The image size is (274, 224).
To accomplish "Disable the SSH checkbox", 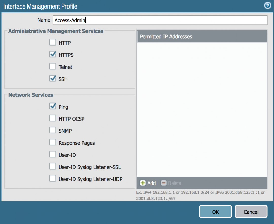I will pos(53,79).
